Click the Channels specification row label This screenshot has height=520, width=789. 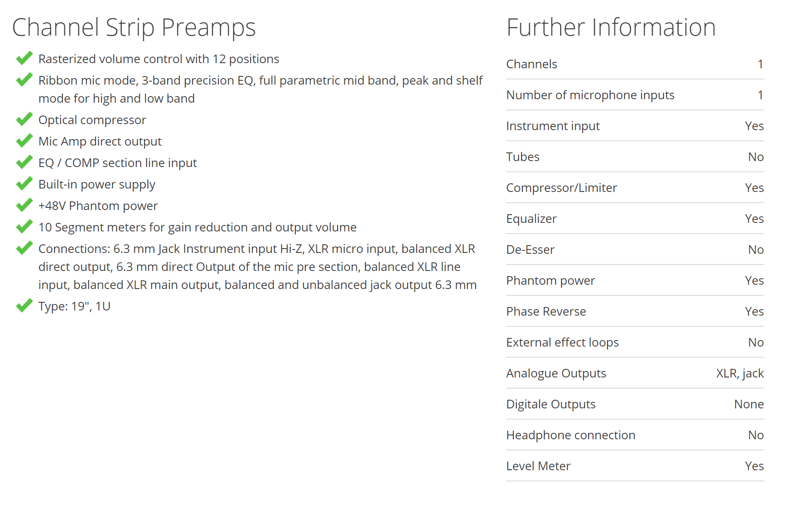[531, 64]
